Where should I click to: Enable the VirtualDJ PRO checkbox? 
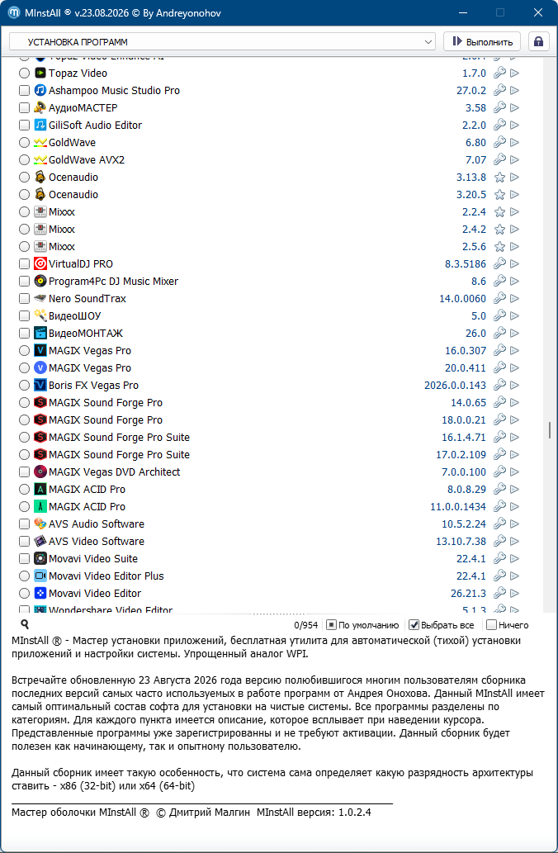(x=25, y=264)
